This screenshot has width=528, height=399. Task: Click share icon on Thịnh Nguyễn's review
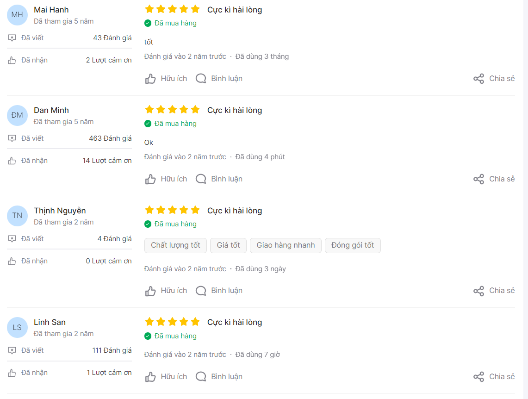478,291
